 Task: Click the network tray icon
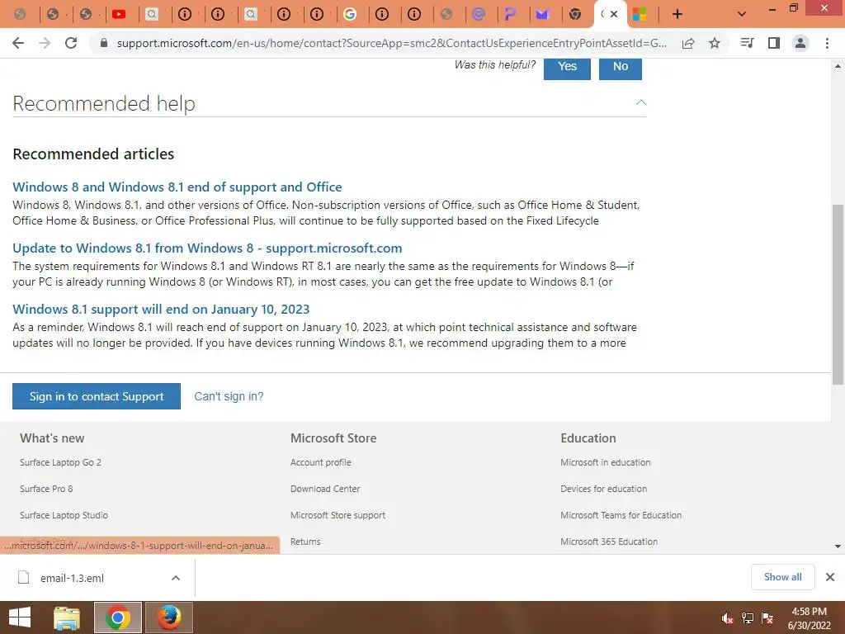click(x=748, y=618)
